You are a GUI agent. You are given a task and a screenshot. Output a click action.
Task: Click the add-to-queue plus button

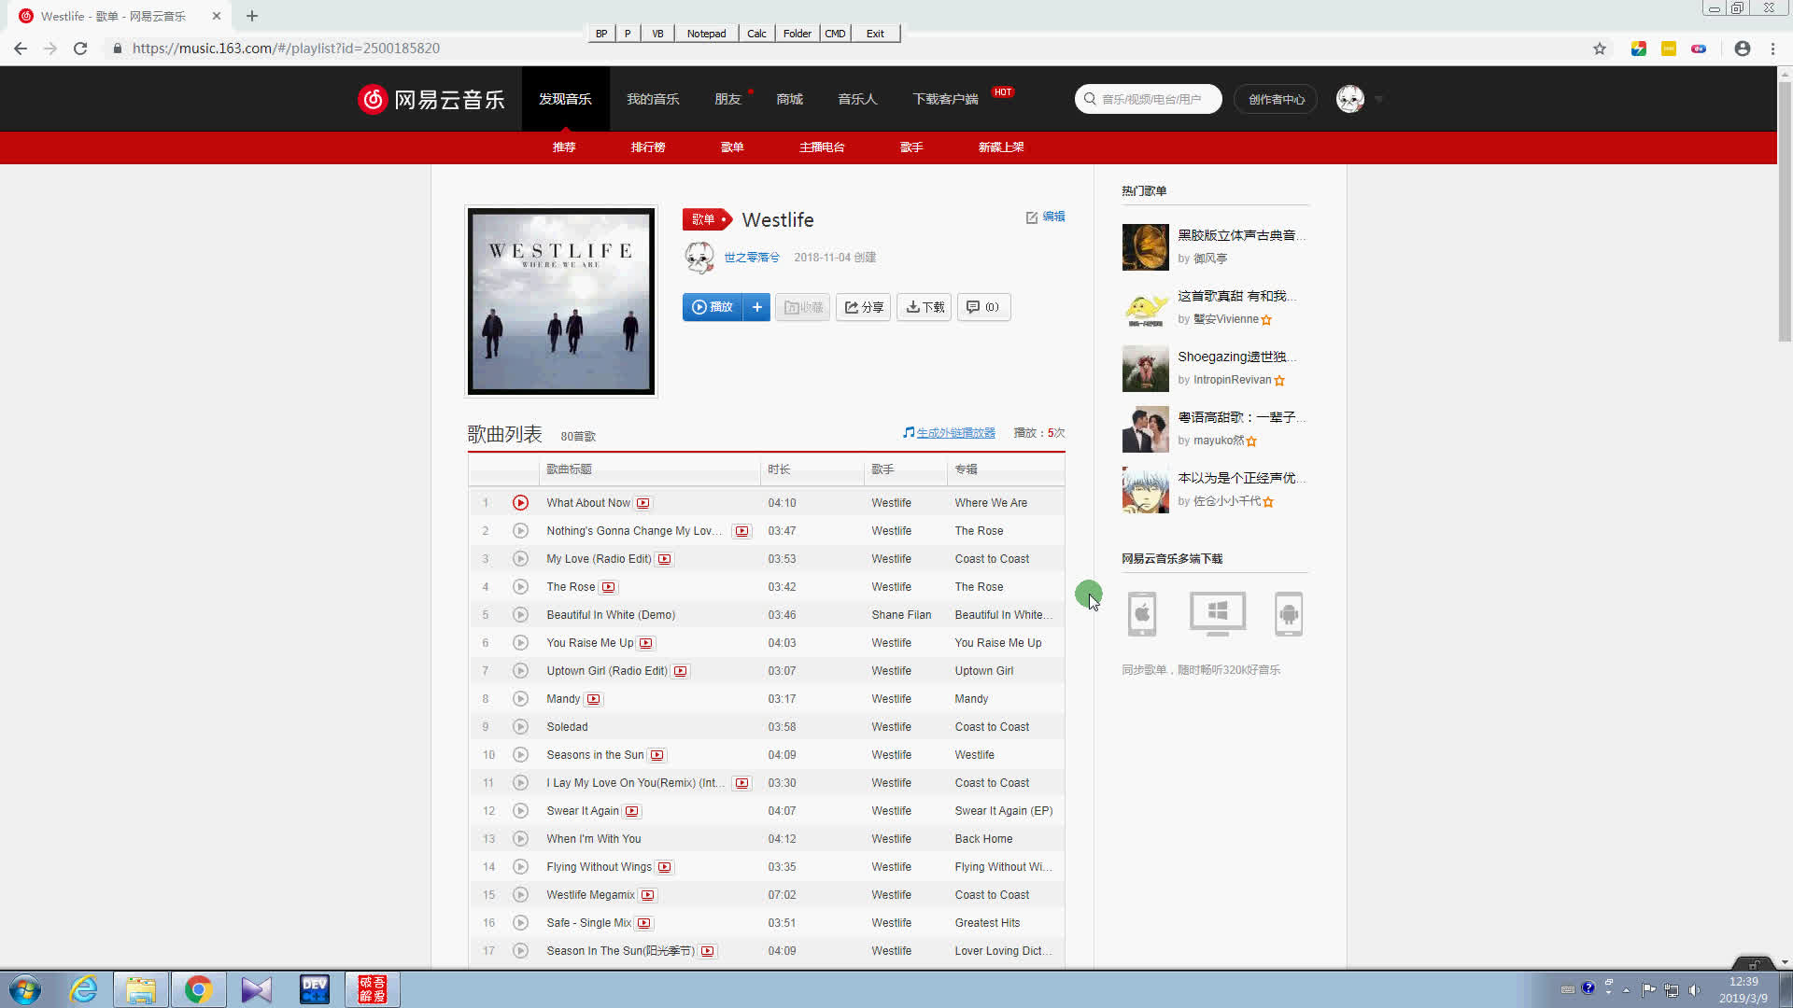(756, 307)
